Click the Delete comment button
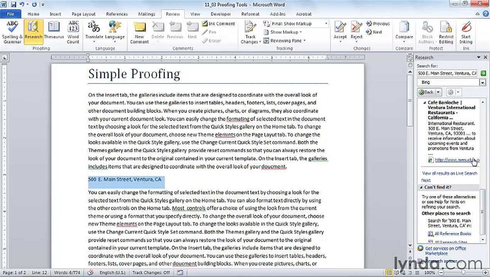The width and height of the screenshot is (490, 277). pyautogui.click(x=158, y=32)
